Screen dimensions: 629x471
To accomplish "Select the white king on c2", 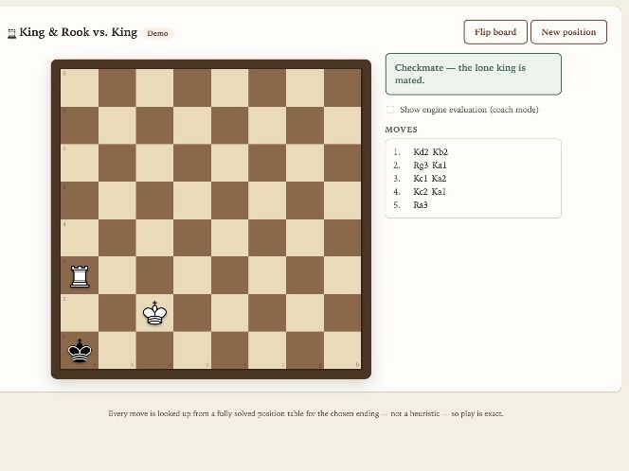I will click(x=154, y=313).
